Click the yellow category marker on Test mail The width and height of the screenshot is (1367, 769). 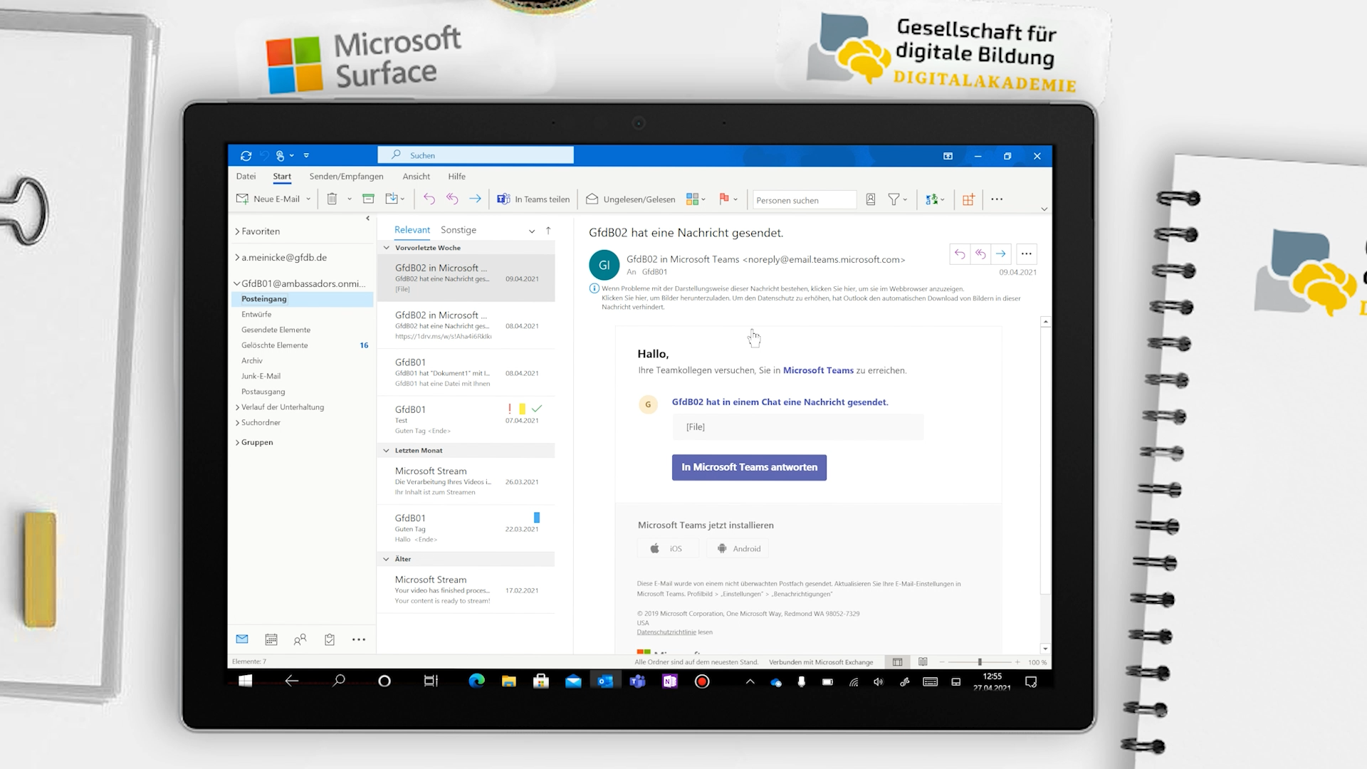tap(523, 409)
